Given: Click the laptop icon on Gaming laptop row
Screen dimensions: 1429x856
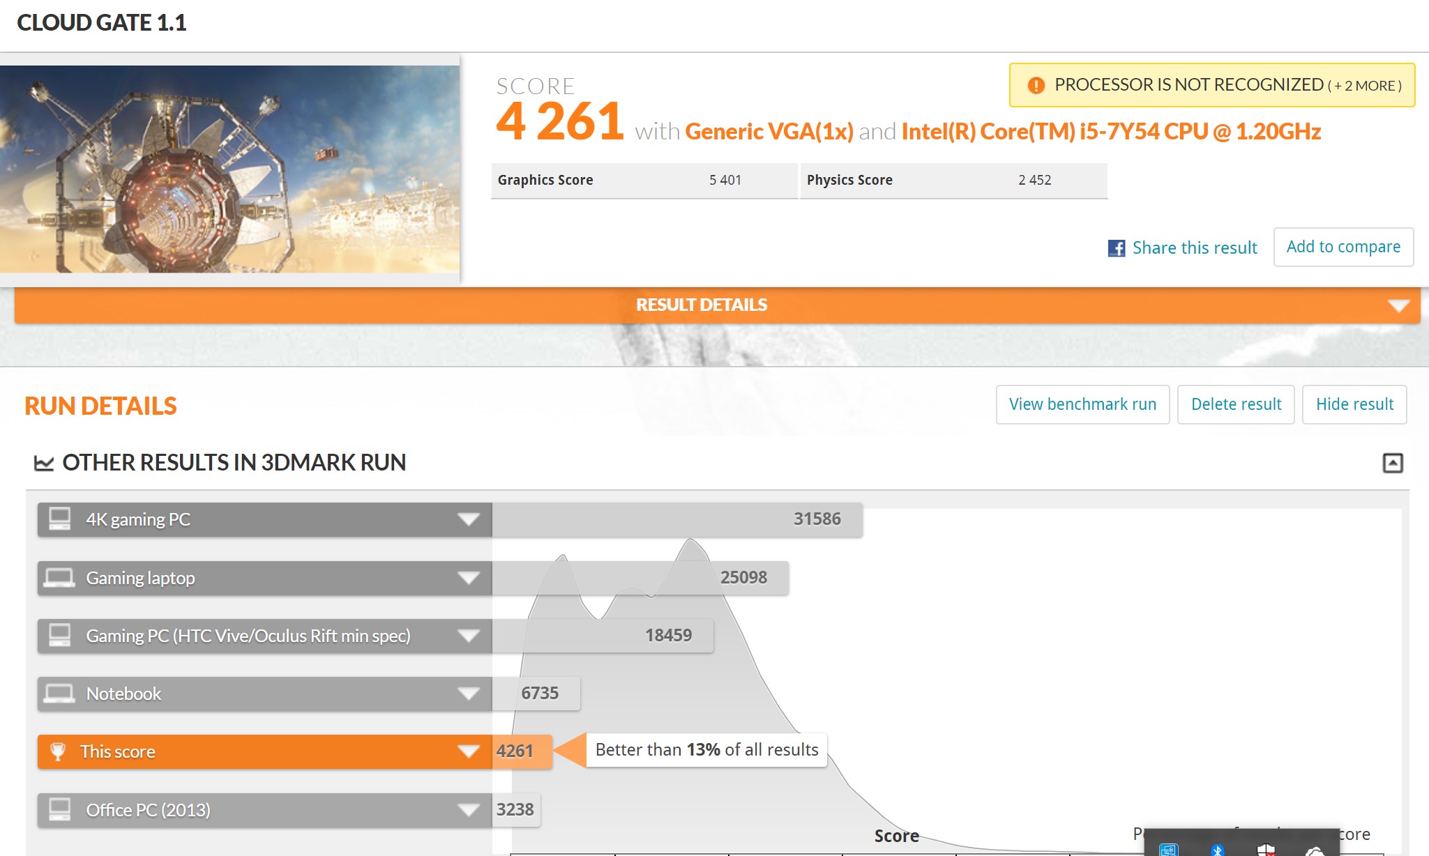Looking at the screenshot, I should 59,578.
